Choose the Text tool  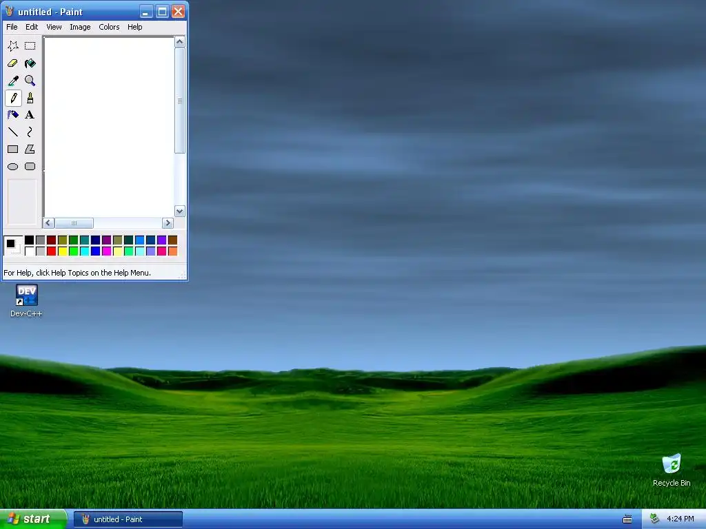tap(30, 115)
